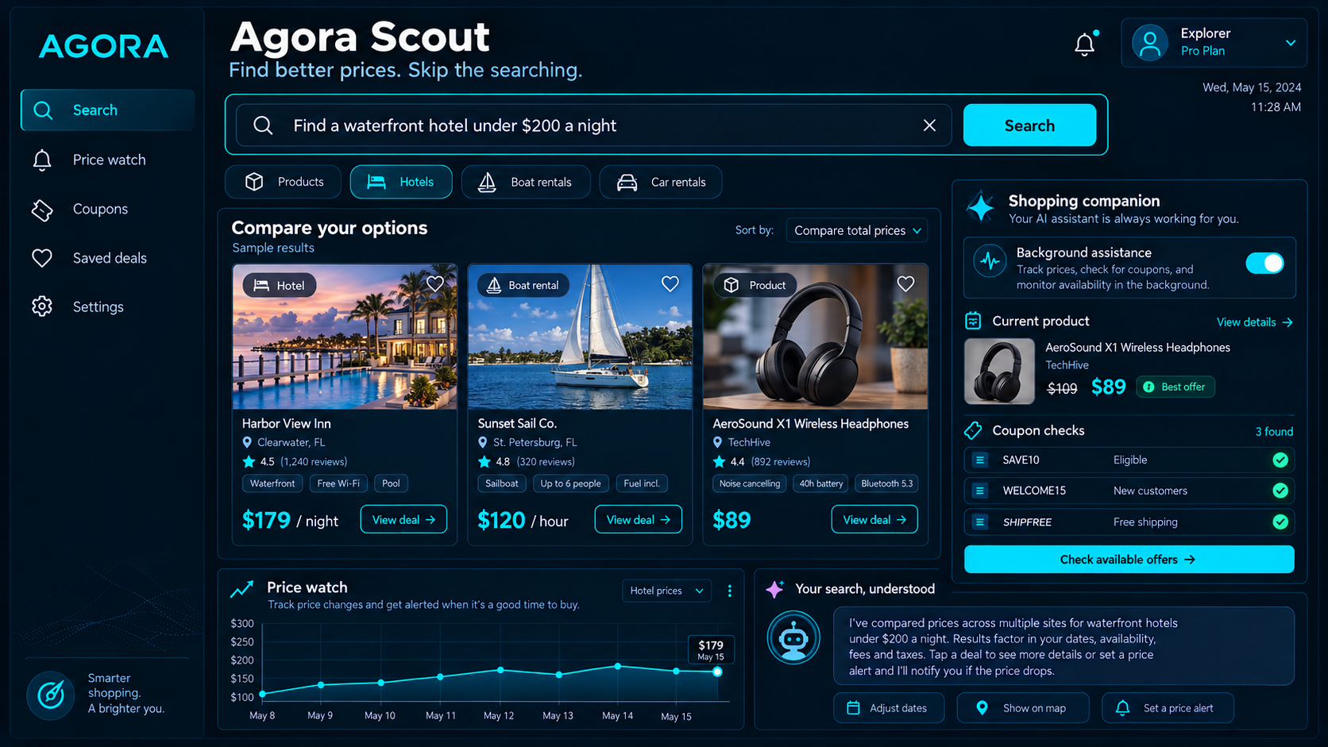
Task: Select the Search sidebar item
Action: click(x=108, y=110)
